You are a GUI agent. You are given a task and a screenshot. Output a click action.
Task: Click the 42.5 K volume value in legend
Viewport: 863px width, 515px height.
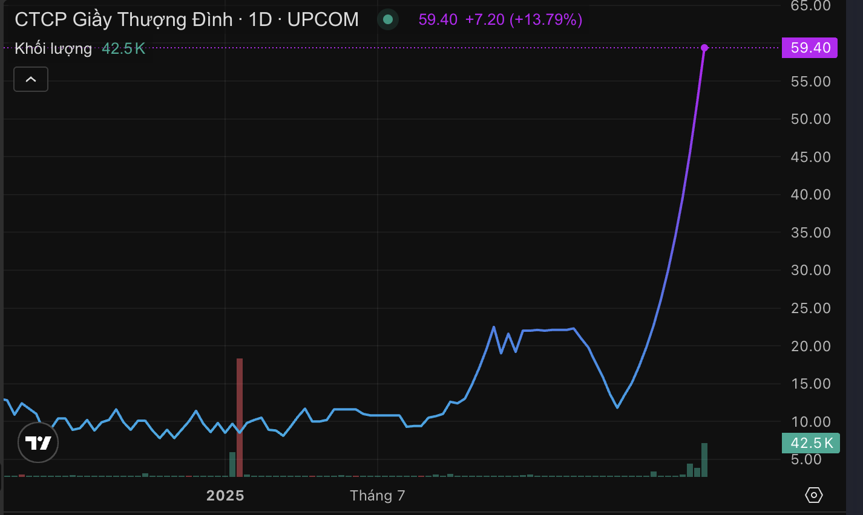(123, 48)
